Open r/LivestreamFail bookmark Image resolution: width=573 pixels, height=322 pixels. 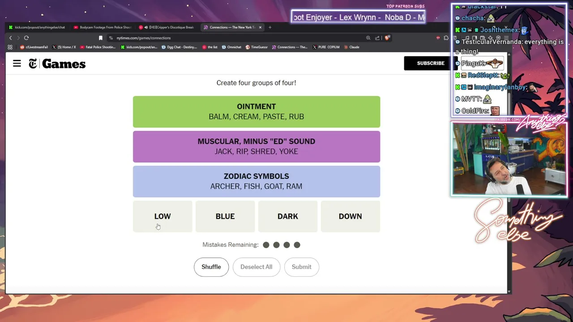[34, 47]
